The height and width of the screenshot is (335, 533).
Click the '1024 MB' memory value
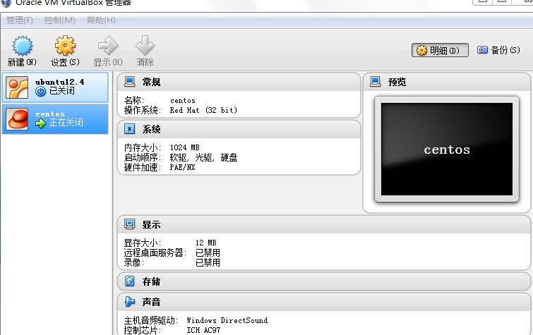coord(184,147)
